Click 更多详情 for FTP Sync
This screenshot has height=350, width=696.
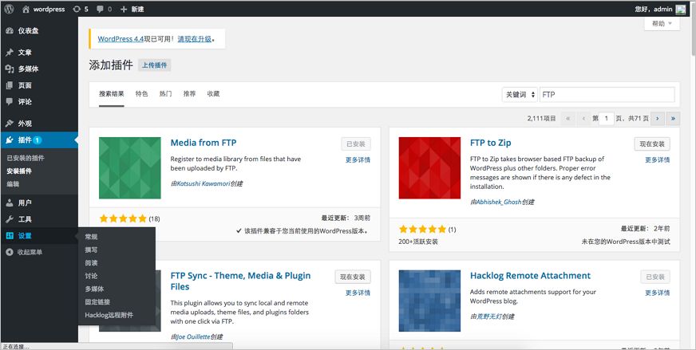[358, 293]
